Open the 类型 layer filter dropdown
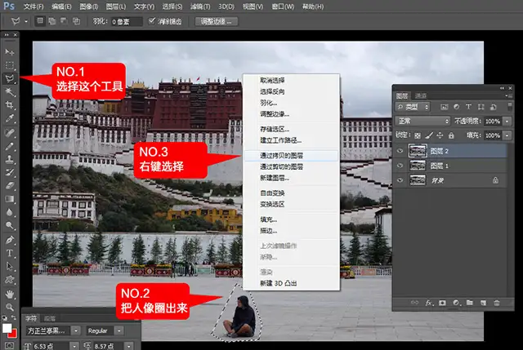523x350 pixels. coord(412,107)
